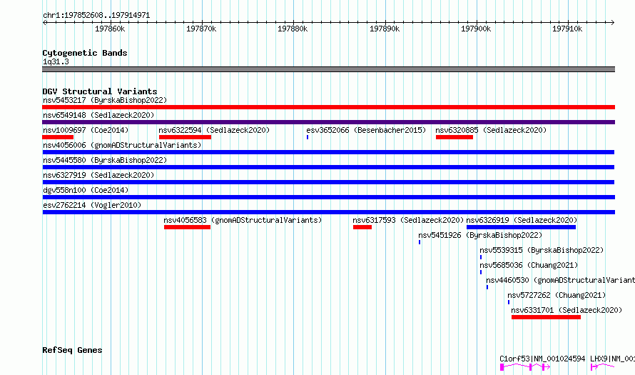Screen dimensions: 635x375
Task: Open nsv5445580 (ByrskaBishop2022) variant label
Action: (105, 160)
